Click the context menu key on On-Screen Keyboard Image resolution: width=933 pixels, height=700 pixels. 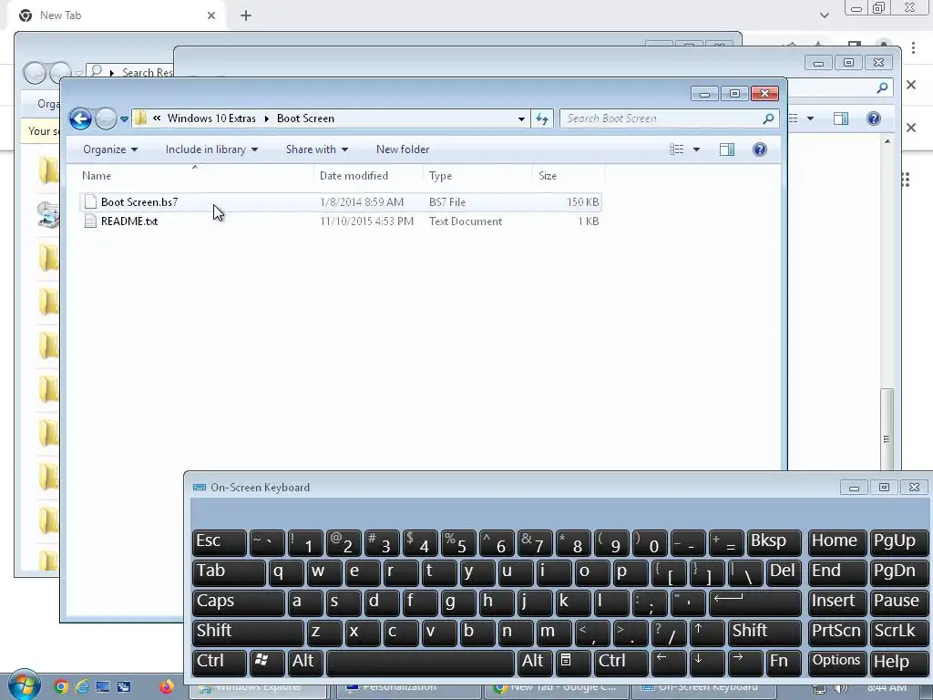click(x=573, y=662)
